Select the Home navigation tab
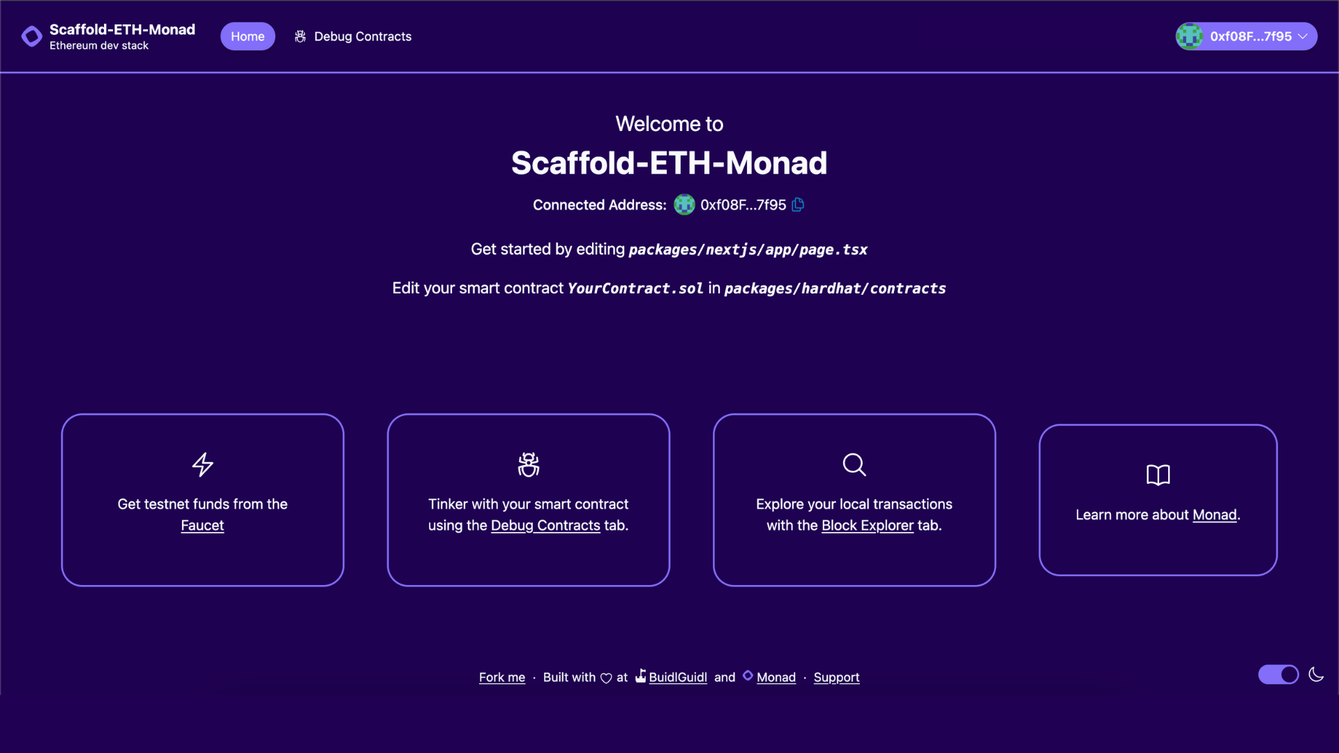 click(246, 36)
